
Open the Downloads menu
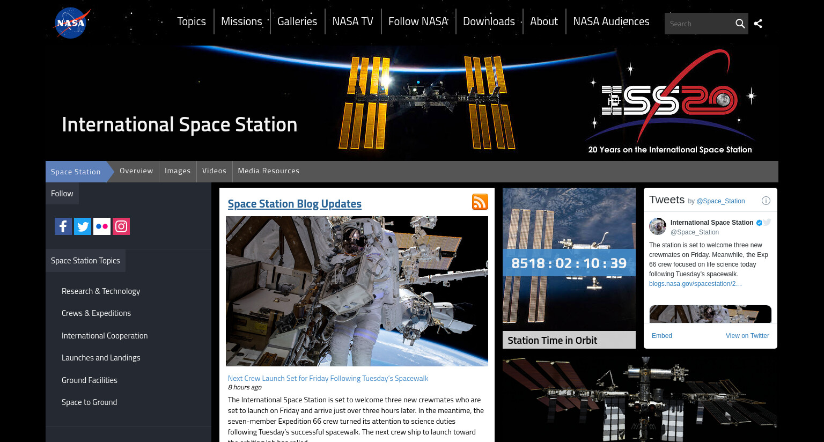(489, 21)
